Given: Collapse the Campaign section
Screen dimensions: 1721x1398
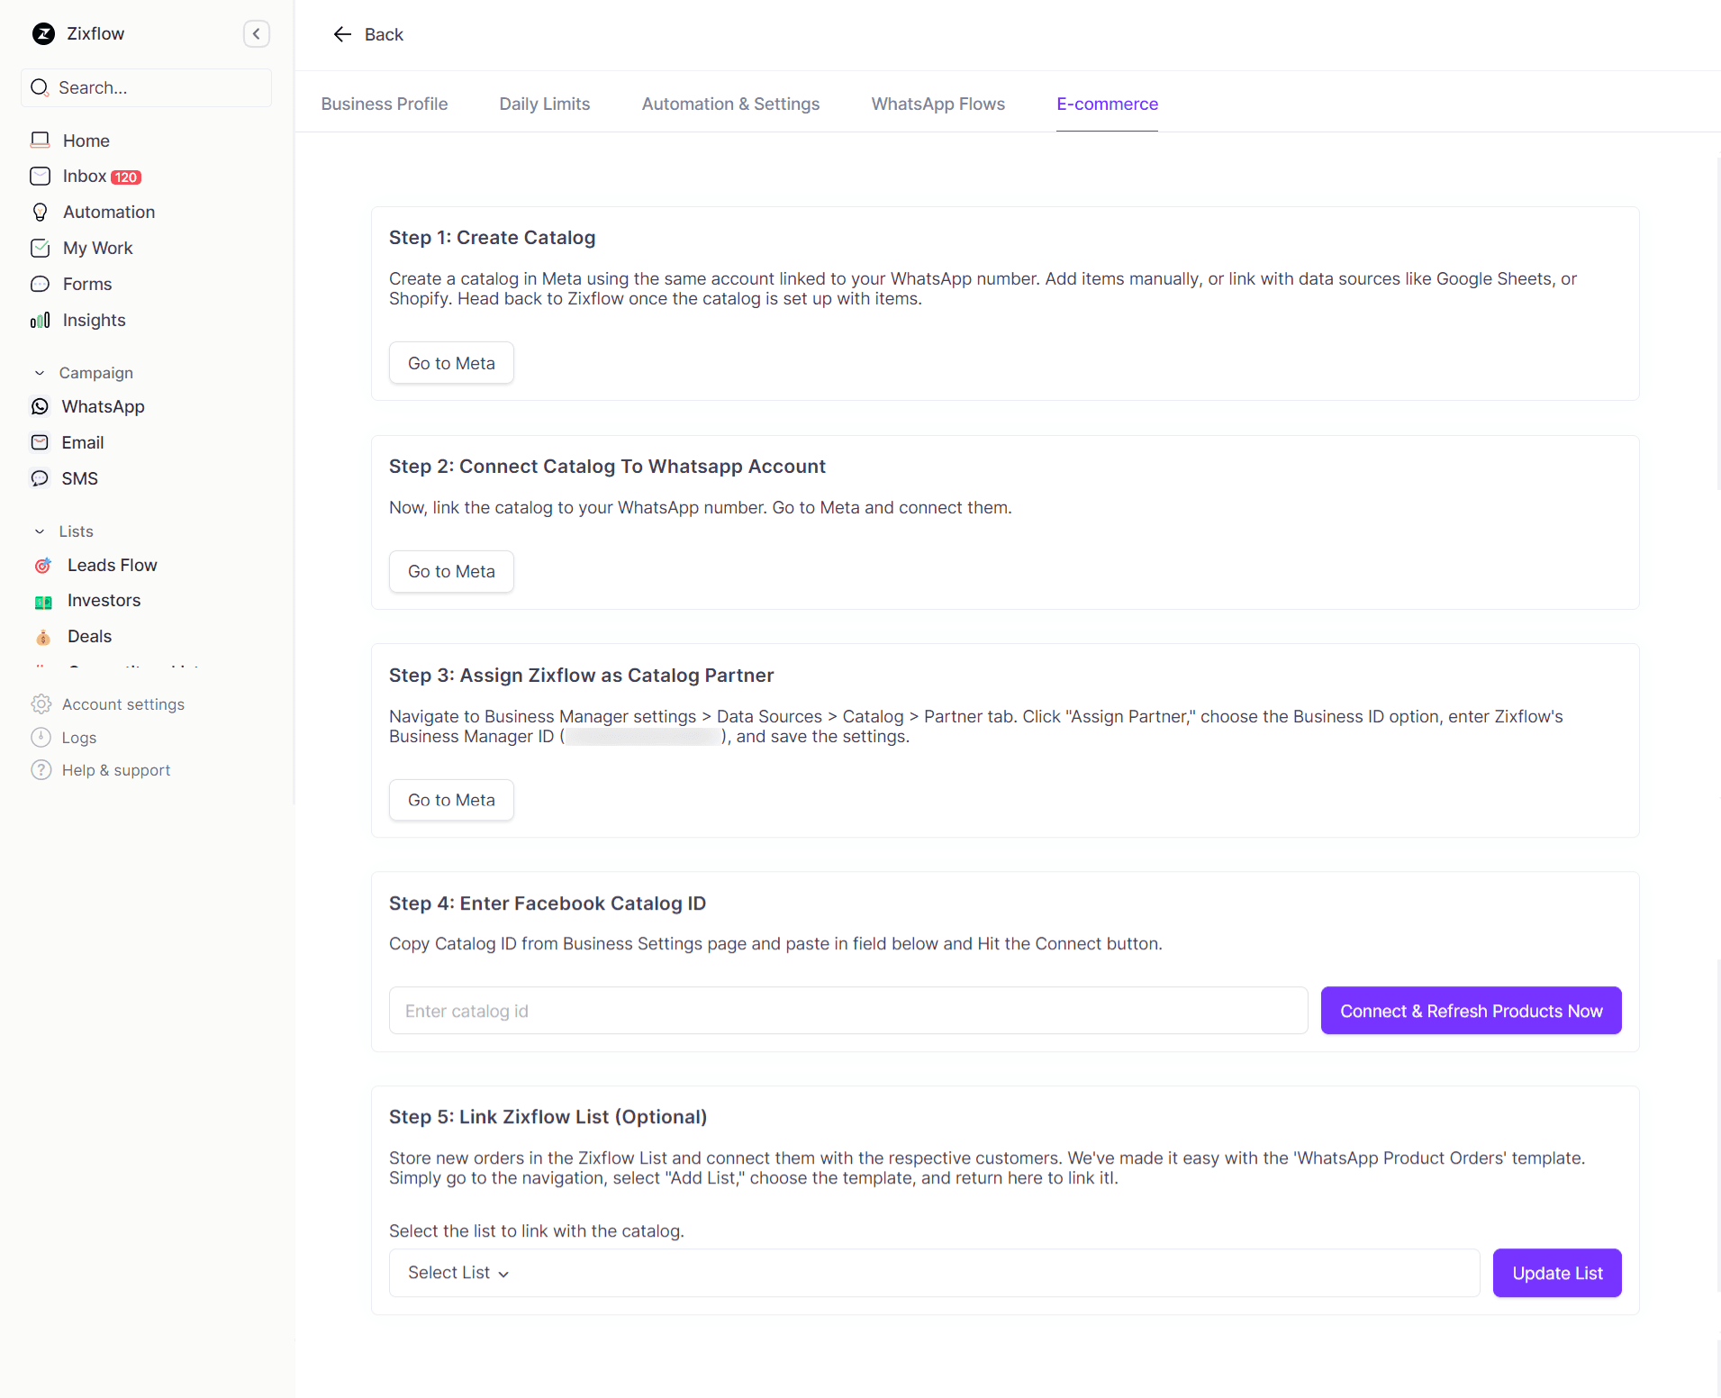Looking at the screenshot, I should 40,373.
